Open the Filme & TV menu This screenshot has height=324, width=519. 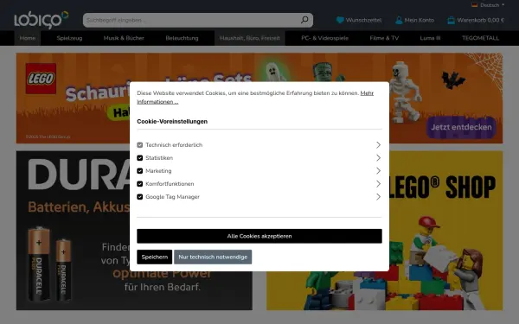pos(384,38)
